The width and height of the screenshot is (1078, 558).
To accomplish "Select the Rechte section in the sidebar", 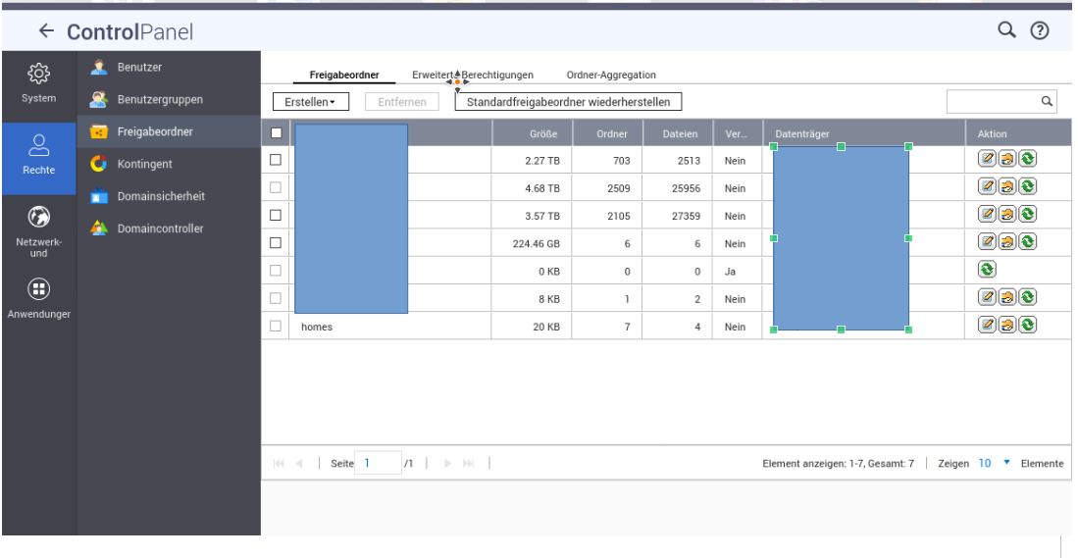I will click(x=38, y=158).
